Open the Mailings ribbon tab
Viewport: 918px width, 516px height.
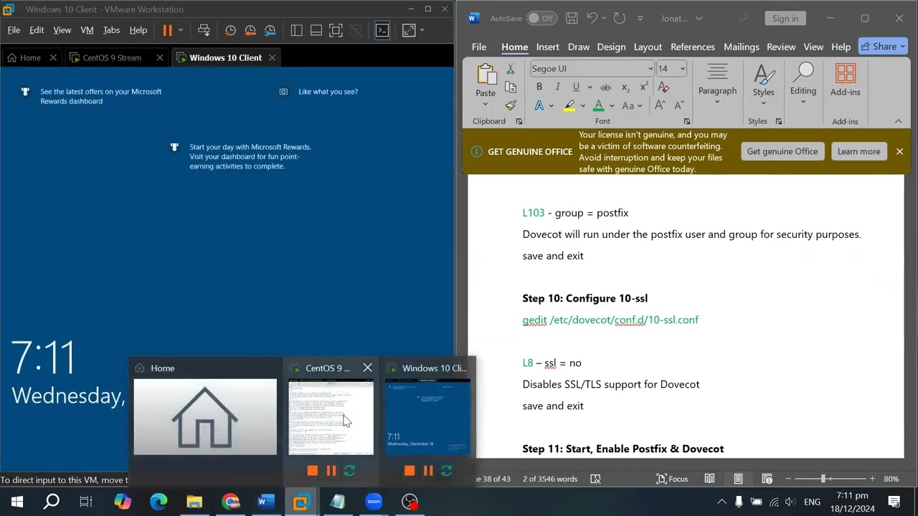pos(741,47)
